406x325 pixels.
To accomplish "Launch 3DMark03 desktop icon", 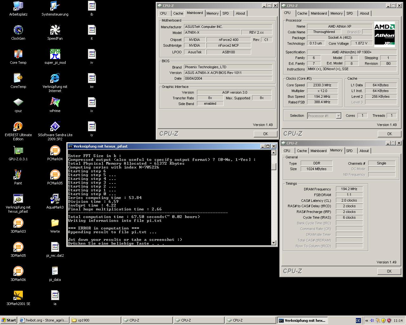I will (x=18, y=226).
